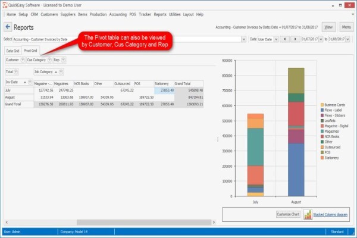The image size is (357, 238).
Task: Click the View button
Action: [x=328, y=27]
